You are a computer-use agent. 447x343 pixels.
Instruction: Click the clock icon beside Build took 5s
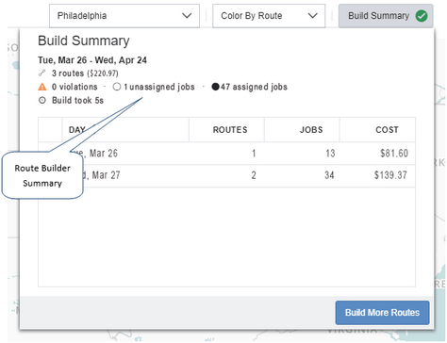click(42, 100)
